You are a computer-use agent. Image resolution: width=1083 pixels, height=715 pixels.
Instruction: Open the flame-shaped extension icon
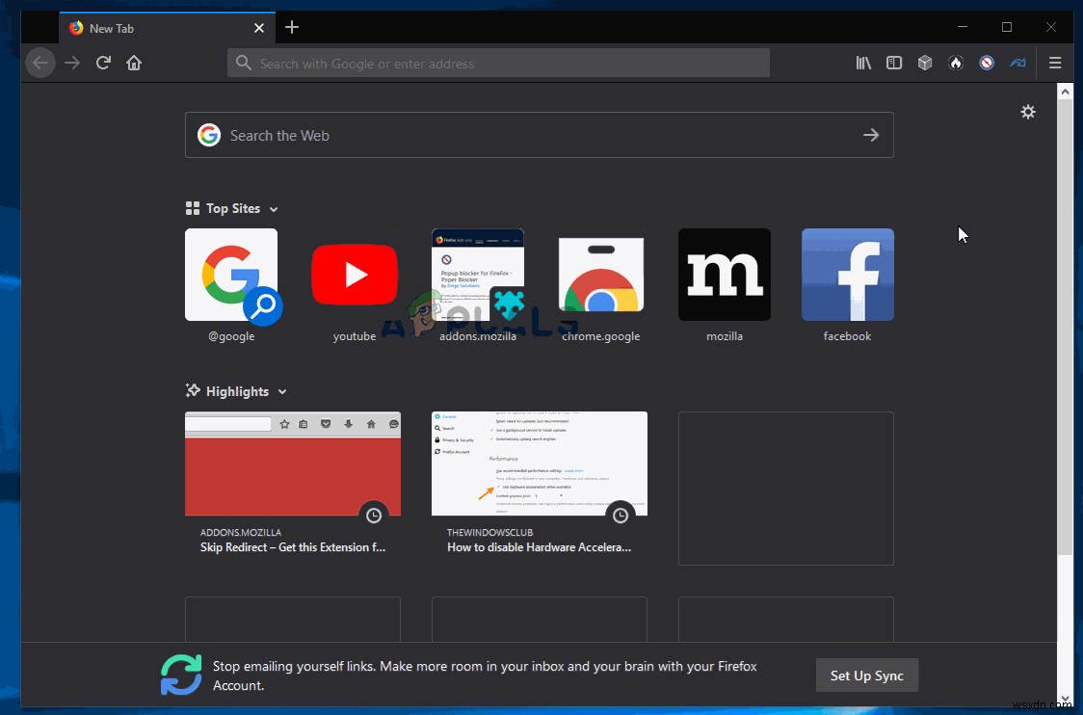(956, 63)
